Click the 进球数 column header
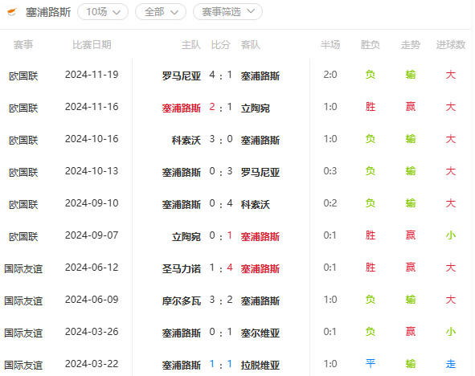The image size is (475, 376). (x=451, y=45)
